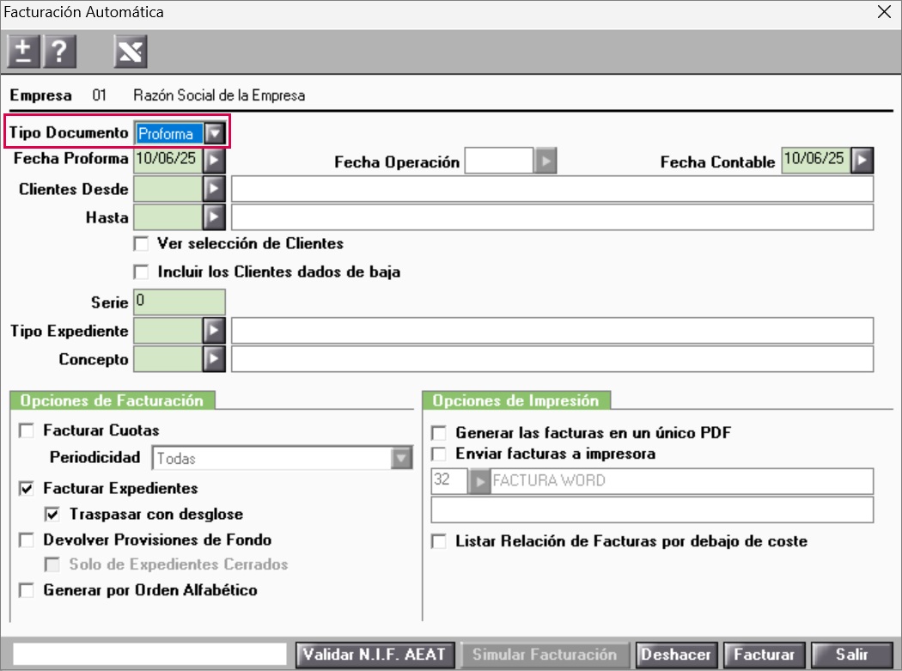Enable the Facturar Cuotas checkbox
The width and height of the screenshot is (902, 671).
(27, 430)
